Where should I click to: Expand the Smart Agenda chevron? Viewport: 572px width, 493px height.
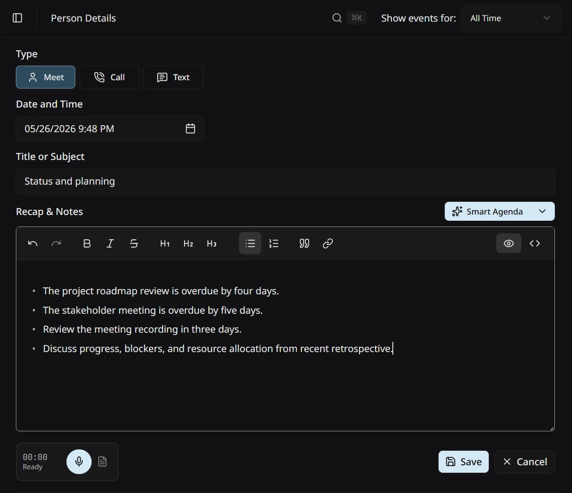tap(542, 211)
